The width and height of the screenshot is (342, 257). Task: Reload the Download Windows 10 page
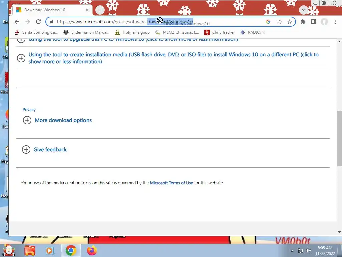pos(38,22)
